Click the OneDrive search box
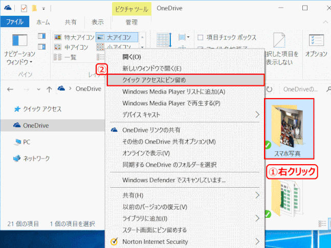This screenshot has height=248, width=331. [304, 89]
